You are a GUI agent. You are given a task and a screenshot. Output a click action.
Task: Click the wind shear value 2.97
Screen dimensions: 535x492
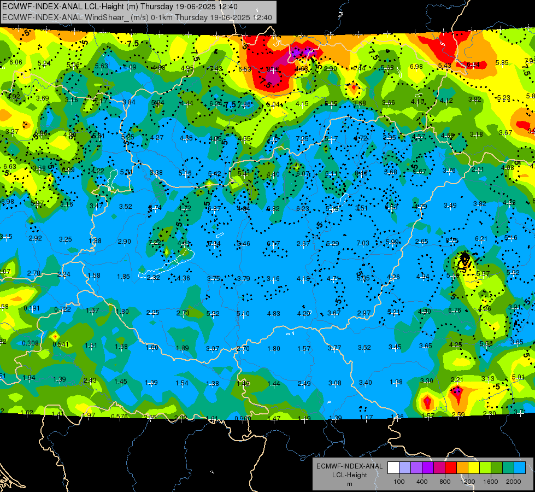(364, 313)
